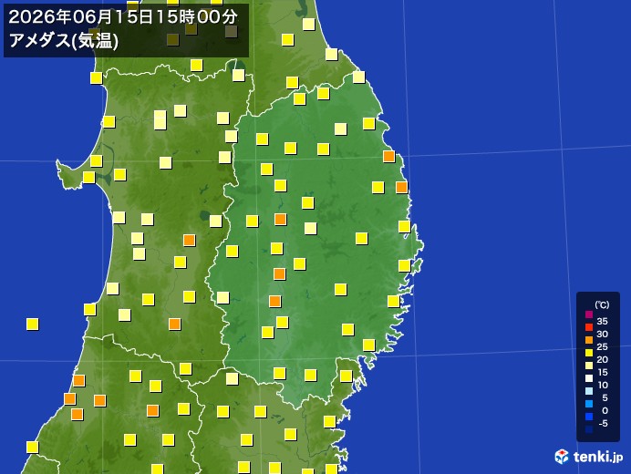This screenshot has height=474, width=631.
Task: Click the legend value 10
Action: click(603, 385)
